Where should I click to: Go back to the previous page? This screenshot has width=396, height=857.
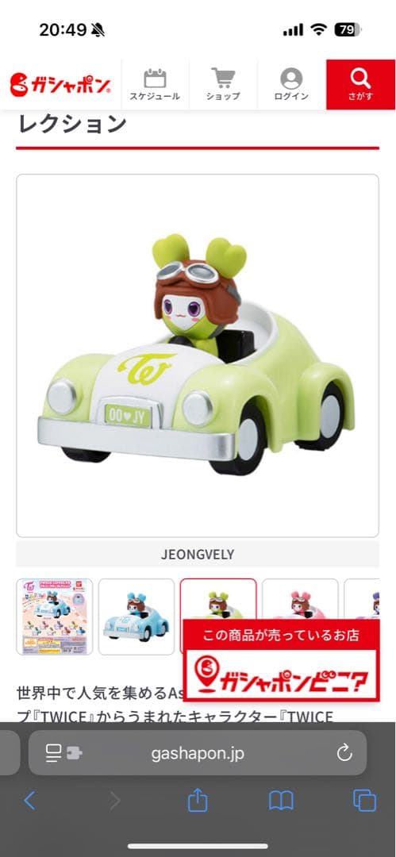(29, 801)
